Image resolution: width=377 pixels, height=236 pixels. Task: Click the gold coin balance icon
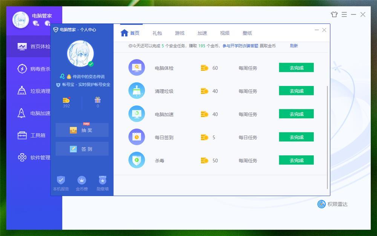pyautogui.click(x=66, y=100)
